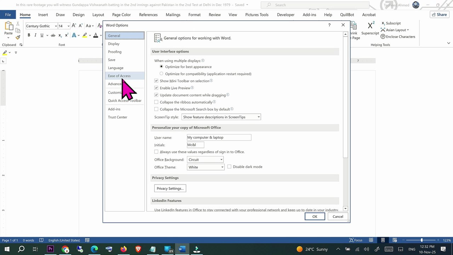Viewport: 453px width, 255px height.
Task: Click the Font Color swatch with black bar
Action: [96, 35]
